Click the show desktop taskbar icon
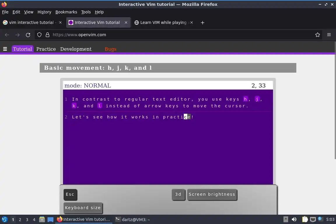The image size is (336, 224). pos(50,219)
